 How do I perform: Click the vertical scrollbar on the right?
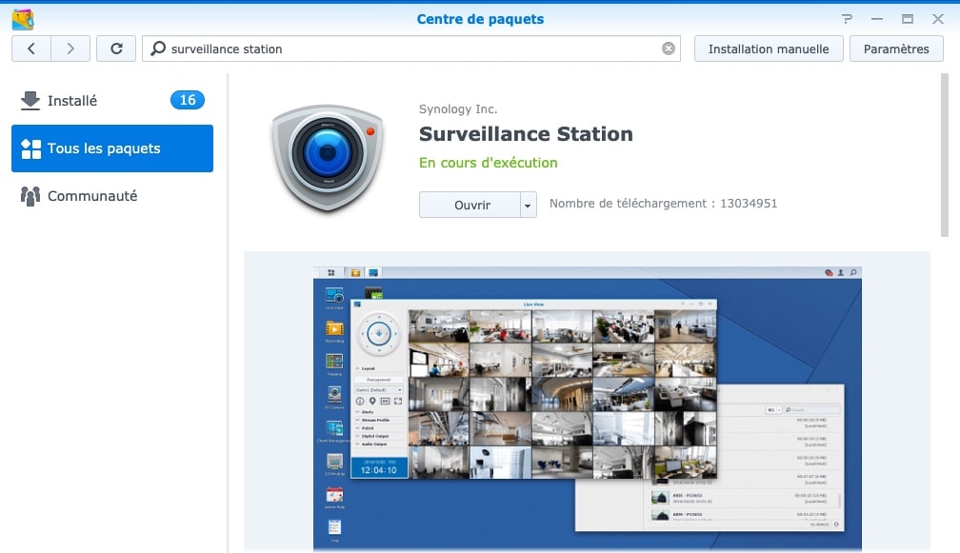click(945, 155)
